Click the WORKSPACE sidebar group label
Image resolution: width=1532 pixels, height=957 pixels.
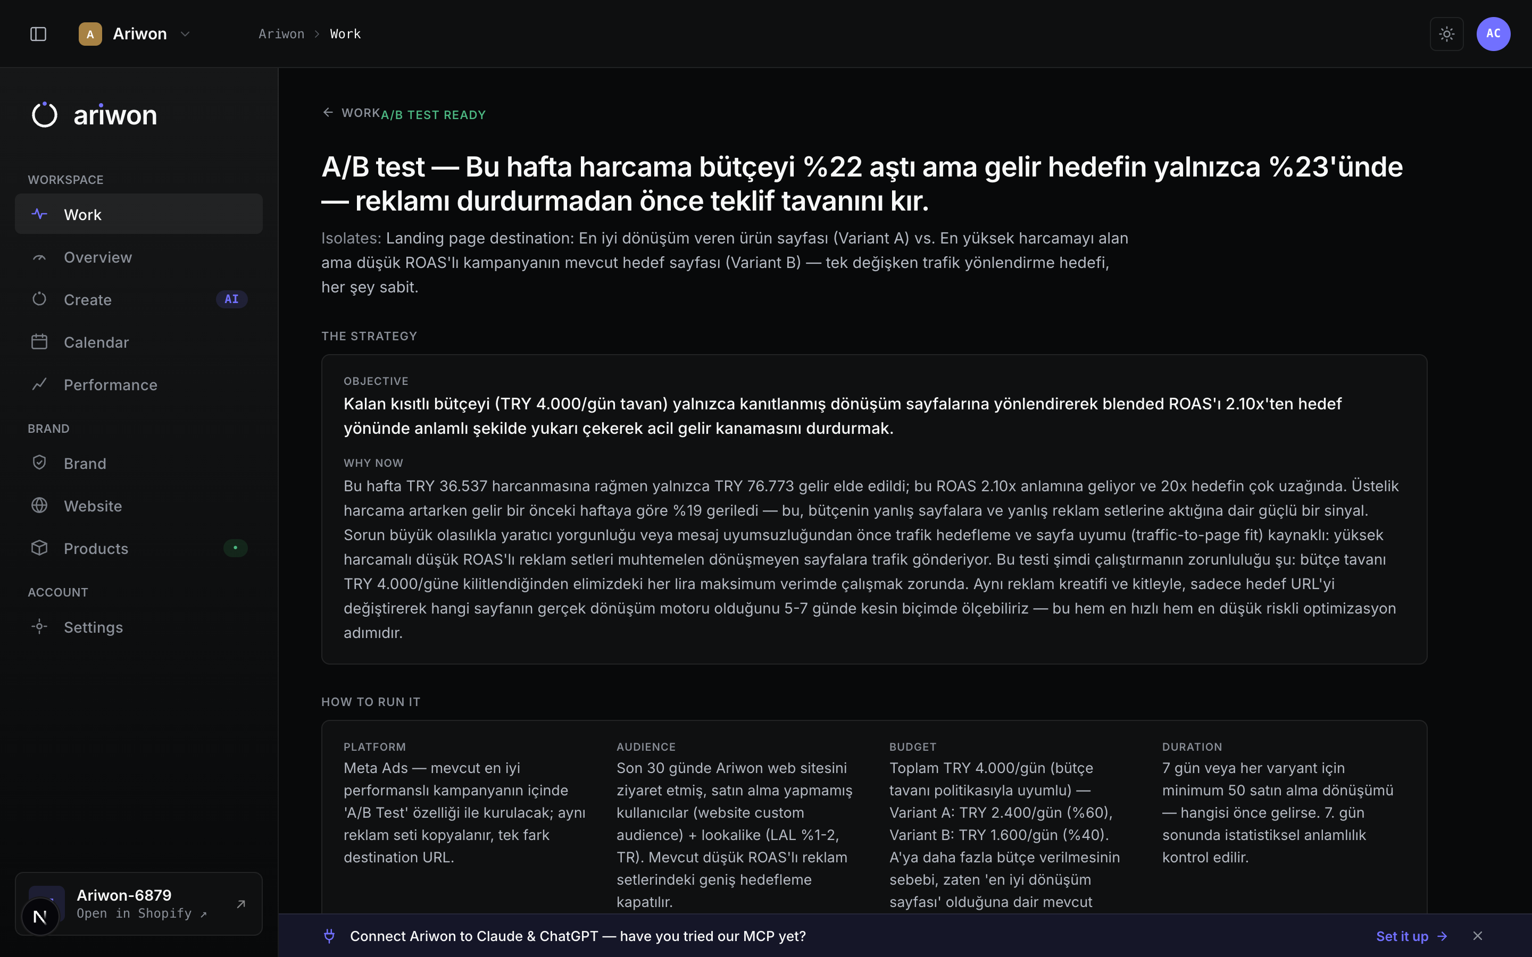point(66,180)
